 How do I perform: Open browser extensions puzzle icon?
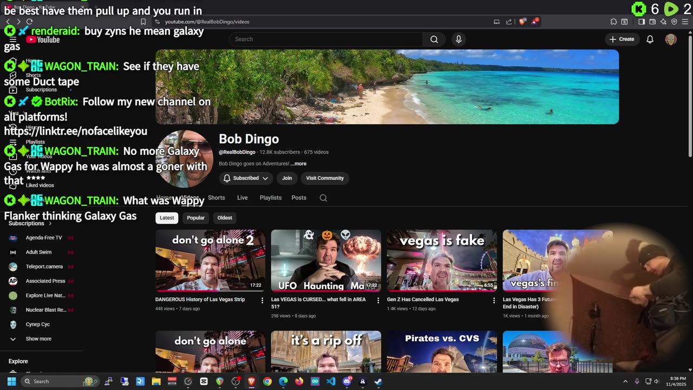pos(613,22)
